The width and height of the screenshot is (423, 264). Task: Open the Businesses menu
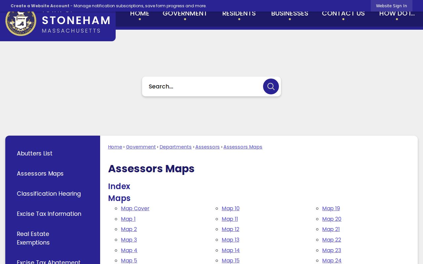click(x=290, y=14)
